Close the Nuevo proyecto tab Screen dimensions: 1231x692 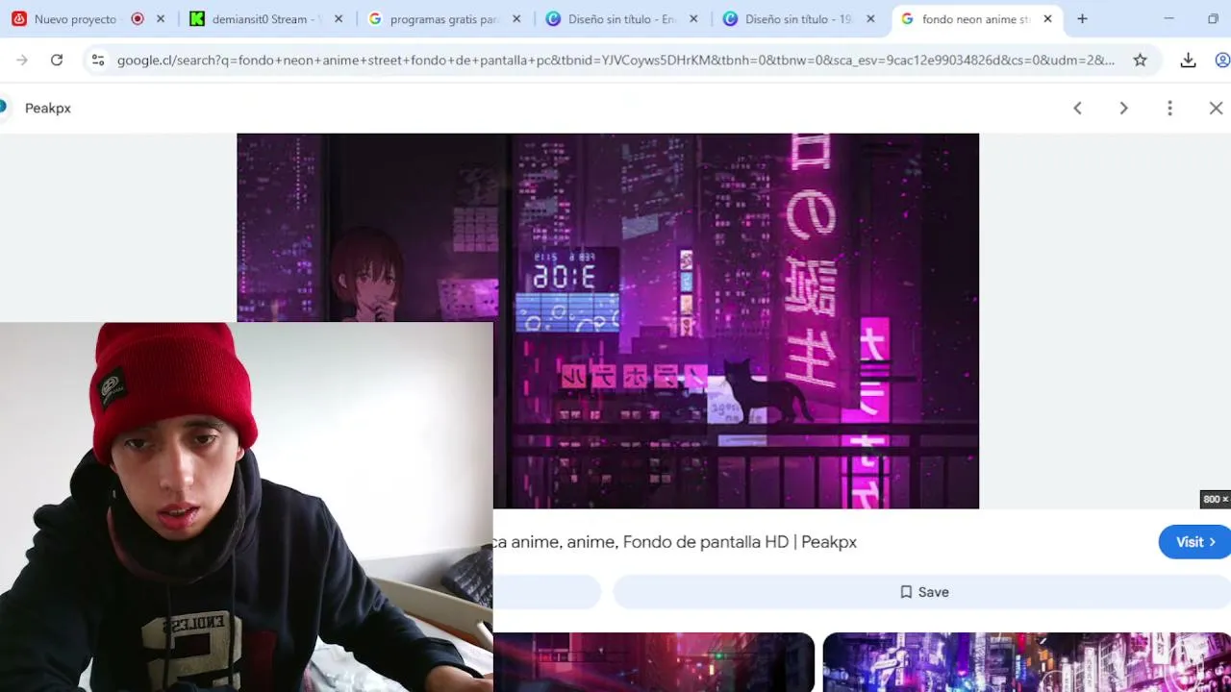click(161, 19)
